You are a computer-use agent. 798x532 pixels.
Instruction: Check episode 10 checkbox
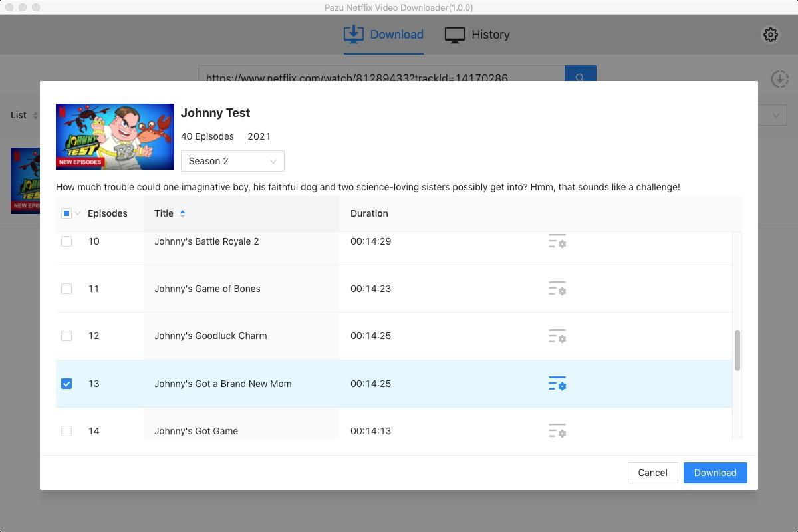(66, 241)
